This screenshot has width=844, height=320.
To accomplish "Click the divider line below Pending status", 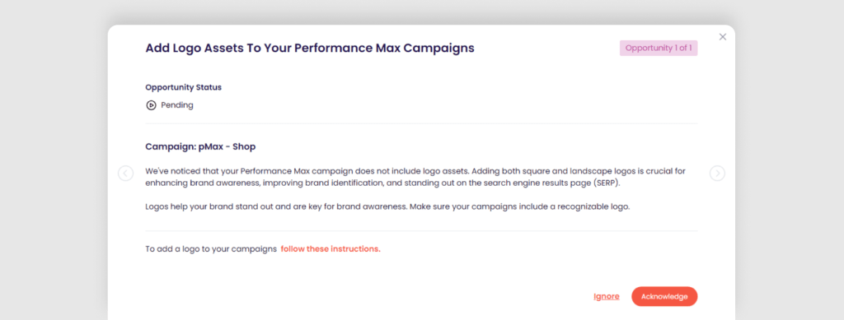I will coord(421,123).
